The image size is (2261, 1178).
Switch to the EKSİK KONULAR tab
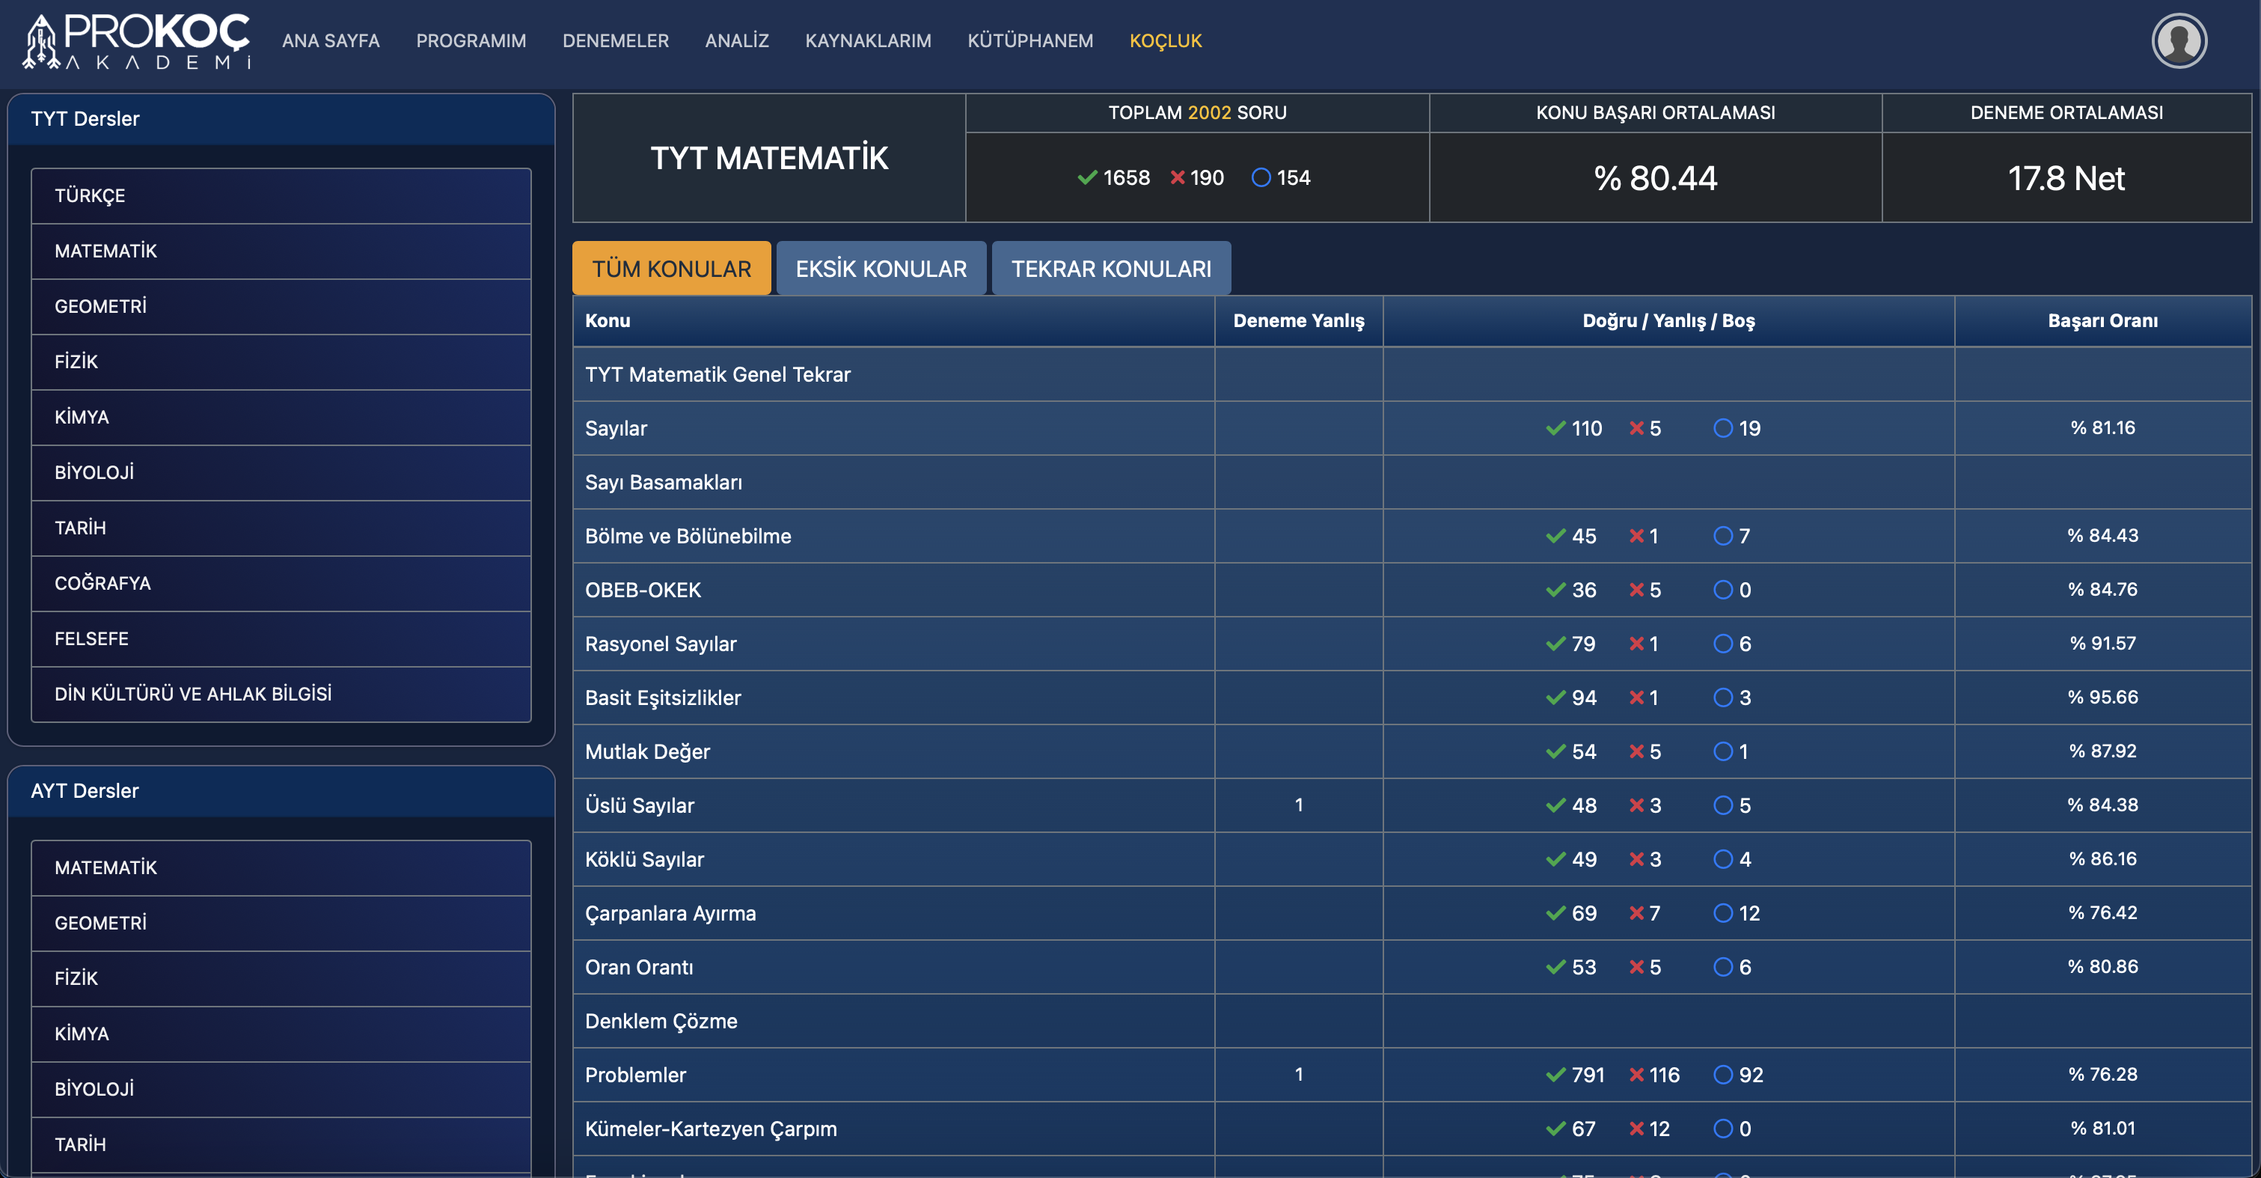[x=881, y=269]
